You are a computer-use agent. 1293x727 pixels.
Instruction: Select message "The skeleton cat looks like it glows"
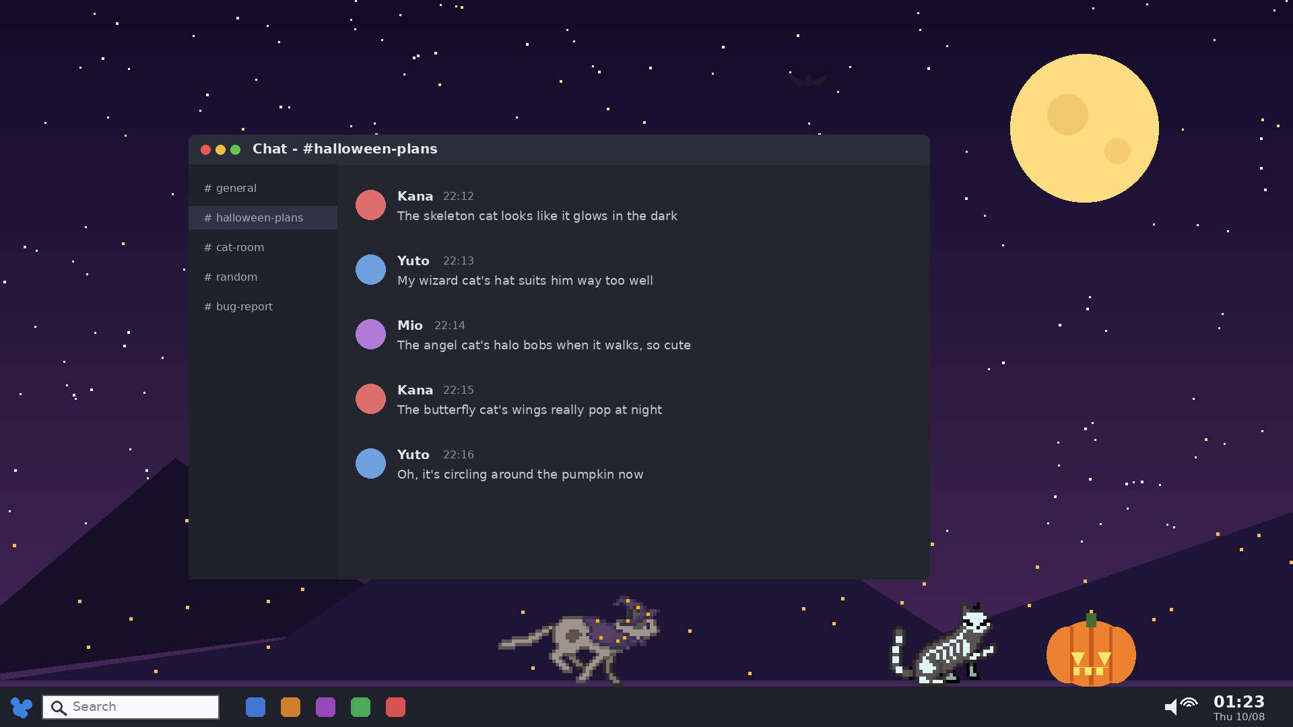click(537, 216)
